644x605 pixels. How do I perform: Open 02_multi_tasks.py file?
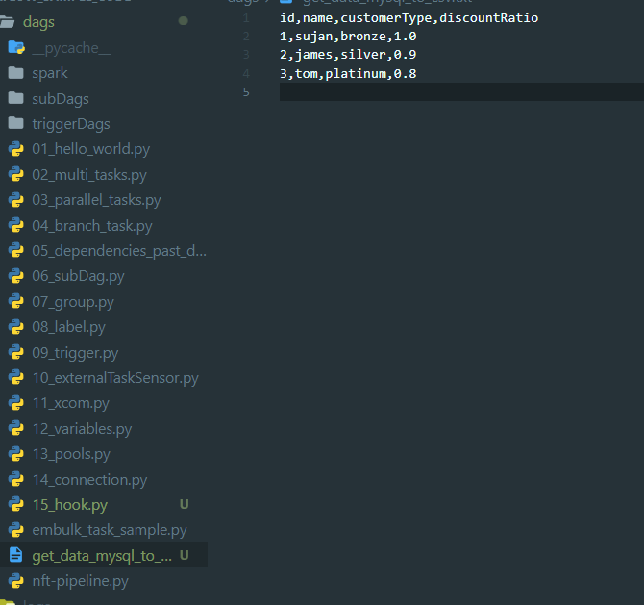(89, 175)
